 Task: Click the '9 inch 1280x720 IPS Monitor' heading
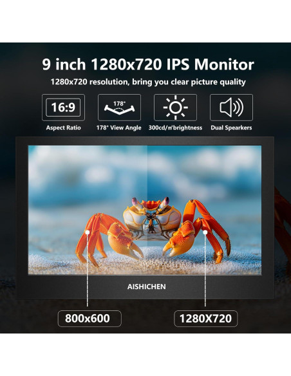pyautogui.click(x=148, y=64)
